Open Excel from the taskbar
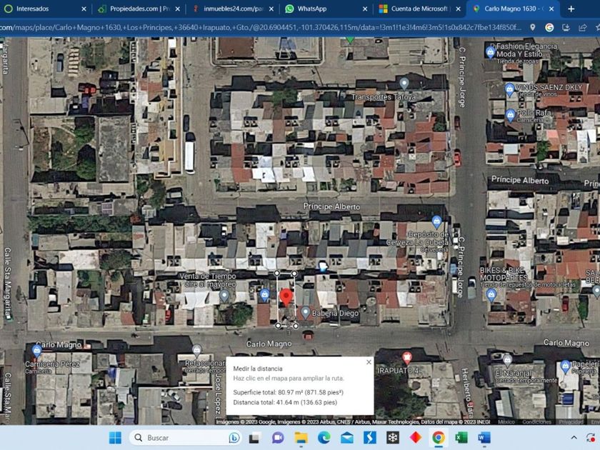The height and width of the screenshot is (450, 600). pos(461,437)
